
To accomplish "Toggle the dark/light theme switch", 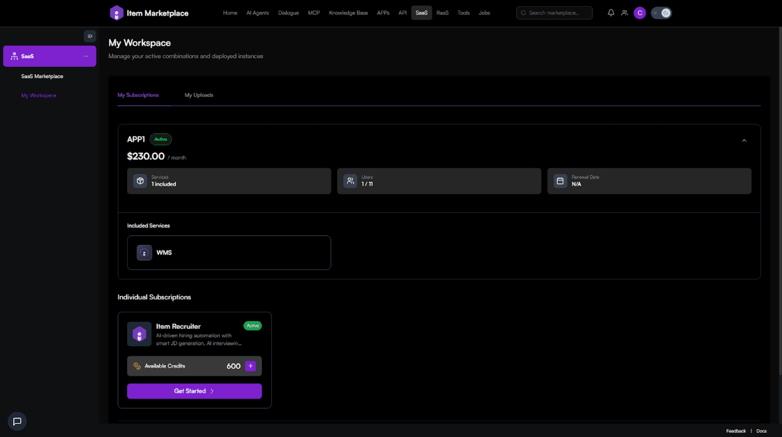I will tap(661, 13).
